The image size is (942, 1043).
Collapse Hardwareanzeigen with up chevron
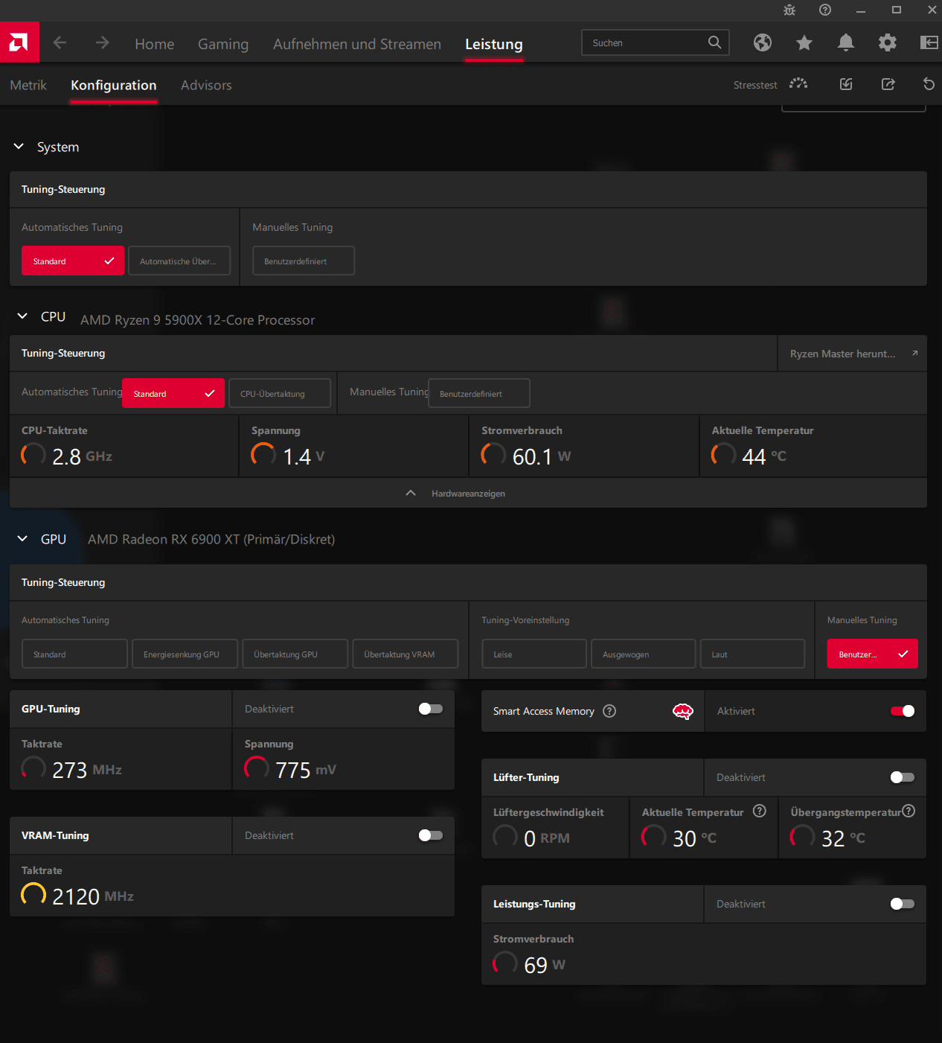pos(411,494)
